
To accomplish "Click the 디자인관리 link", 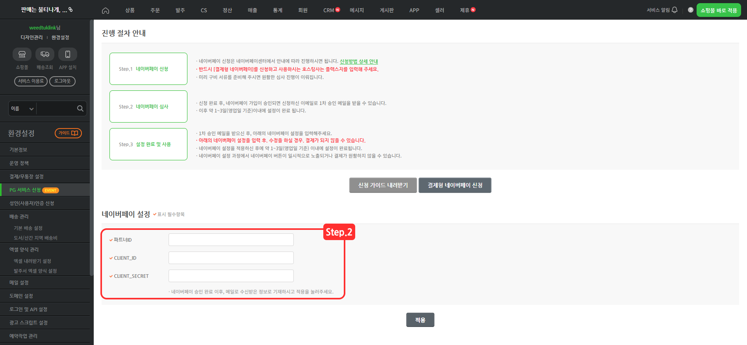I will (32, 37).
